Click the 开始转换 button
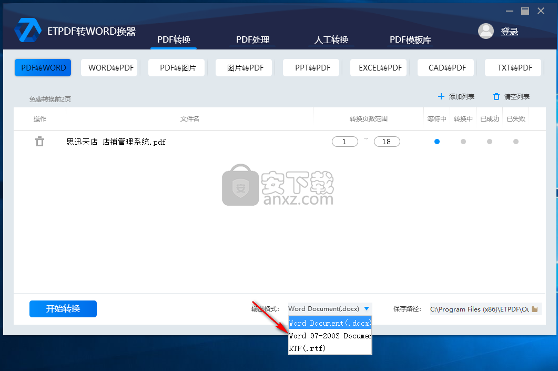 point(63,309)
